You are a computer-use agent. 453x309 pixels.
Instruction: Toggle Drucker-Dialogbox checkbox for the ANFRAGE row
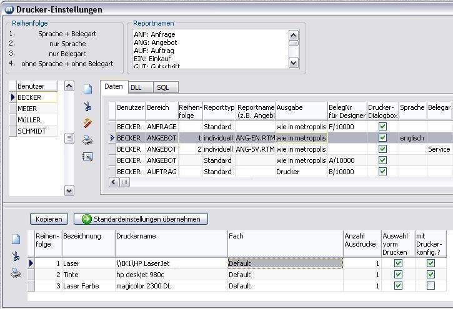[383, 126]
